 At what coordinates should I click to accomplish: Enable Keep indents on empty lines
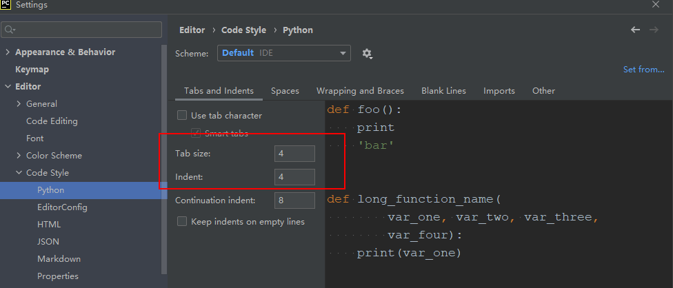pos(183,221)
